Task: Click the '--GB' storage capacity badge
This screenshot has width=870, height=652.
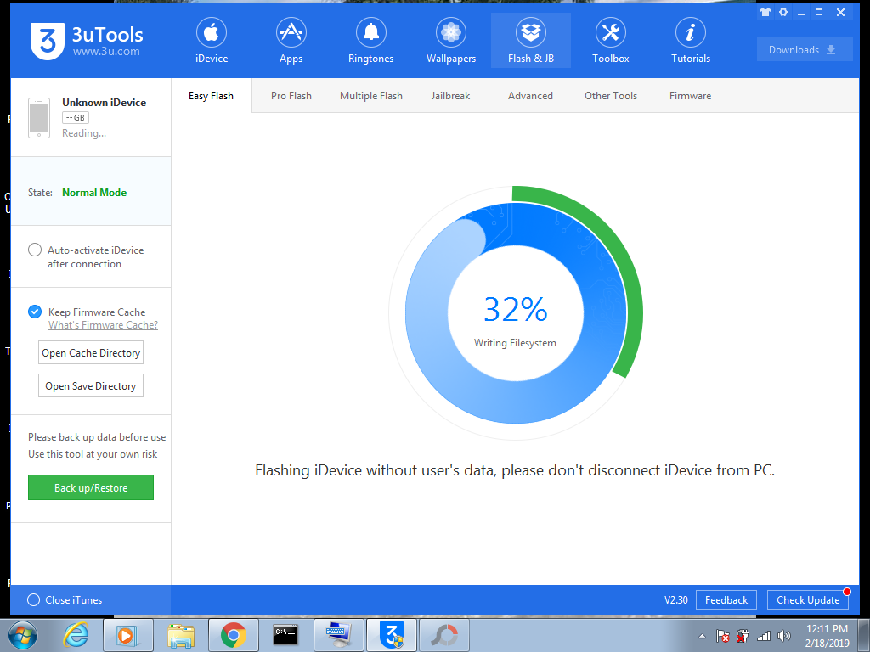Action: click(x=76, y=117)
